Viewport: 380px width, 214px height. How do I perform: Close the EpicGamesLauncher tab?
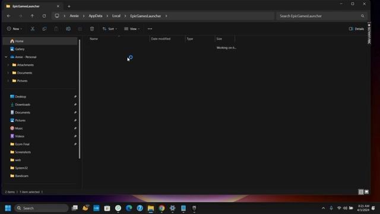click(58, 7)
